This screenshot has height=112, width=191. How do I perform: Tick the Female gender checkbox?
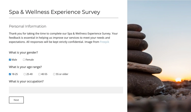pyautogui.click(x=24, y=60)
